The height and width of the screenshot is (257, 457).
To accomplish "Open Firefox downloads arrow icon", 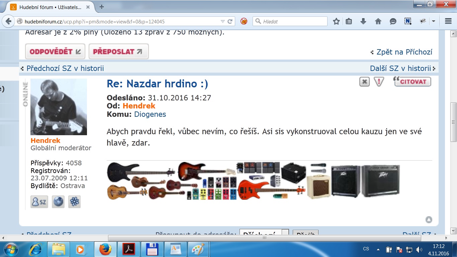I will click(363, 21).
